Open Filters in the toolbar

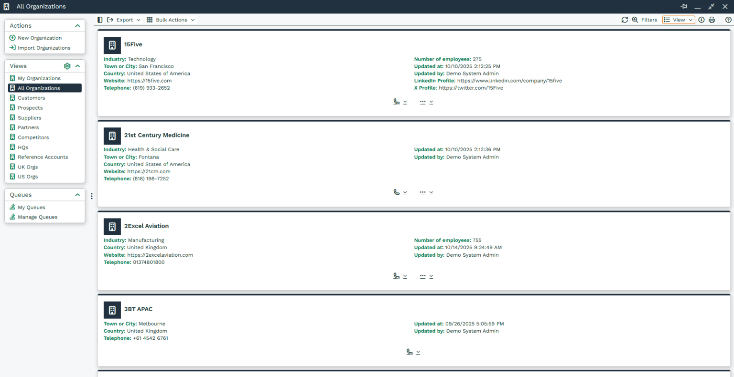coord(649,20)
